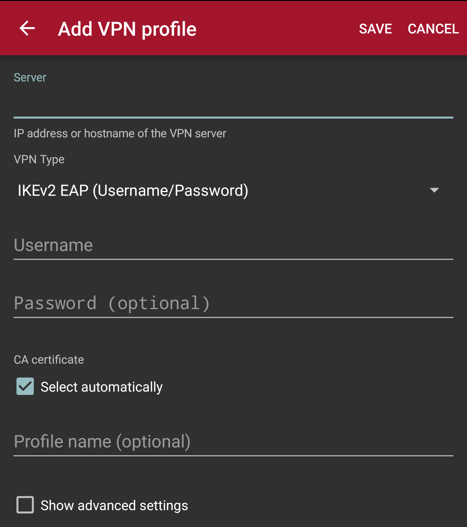Tap the "Select automatically" label text
This screenshot has height=527, width=467.
[x=102, y=387]
